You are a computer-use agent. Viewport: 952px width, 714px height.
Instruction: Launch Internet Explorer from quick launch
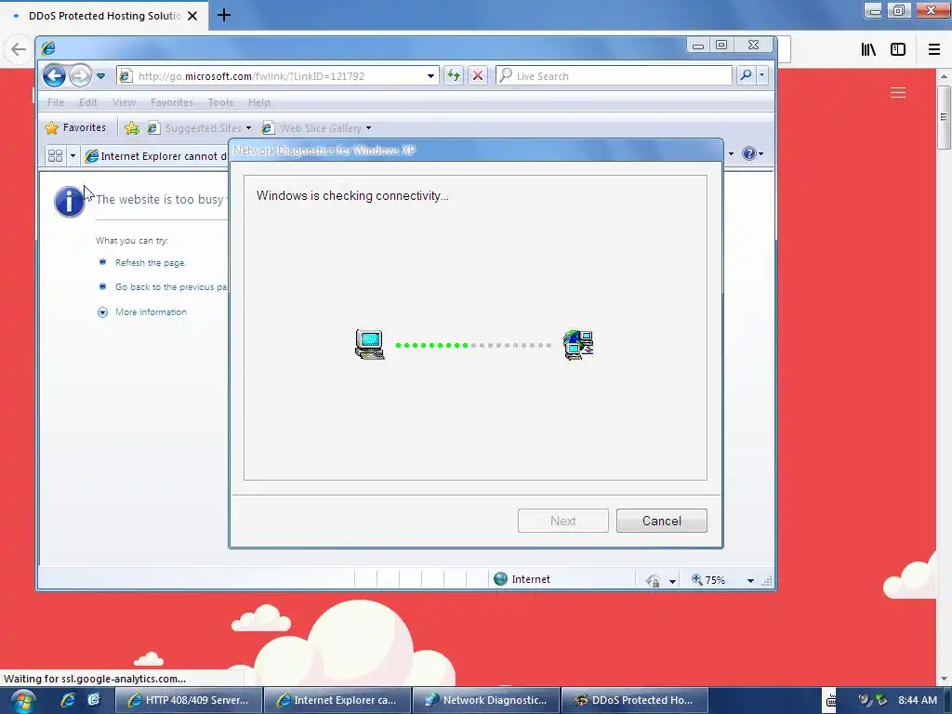(x=67, y=700)
